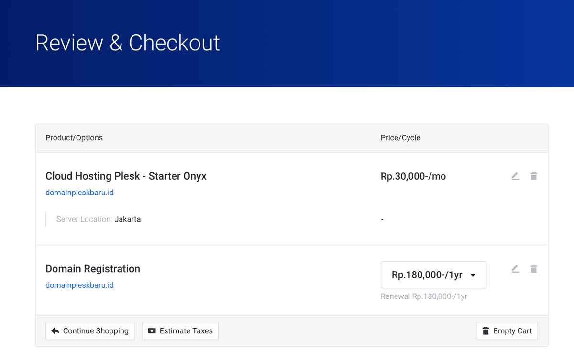Click the trash icon inside Empty Cart

(x=486, y=330)
